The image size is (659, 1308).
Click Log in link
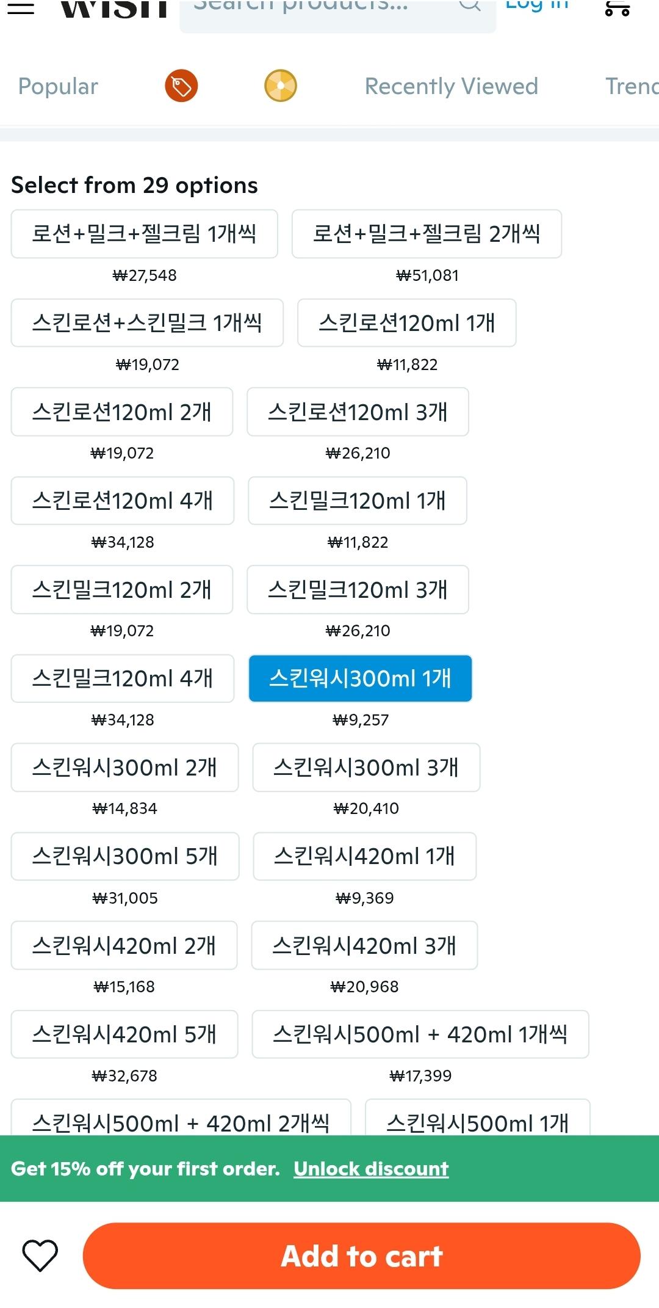(x=537, y=6)
